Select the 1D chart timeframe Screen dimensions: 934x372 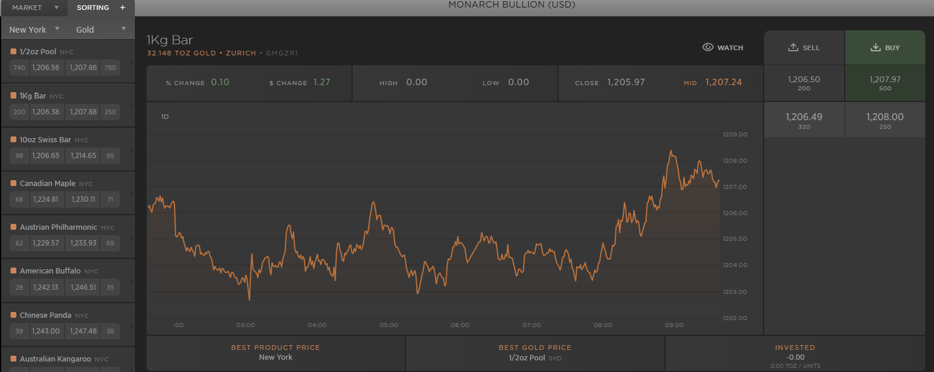[x=165, y=117]
